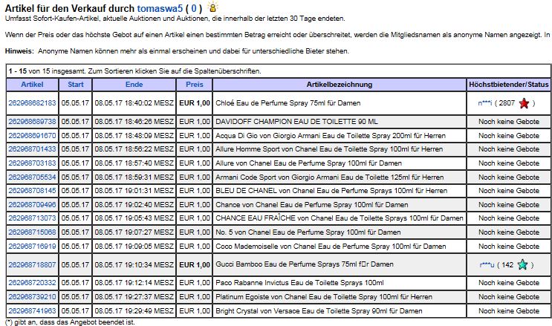Open item 262968741963
Screen dimensions: 552x326
[x=32, y=311]
